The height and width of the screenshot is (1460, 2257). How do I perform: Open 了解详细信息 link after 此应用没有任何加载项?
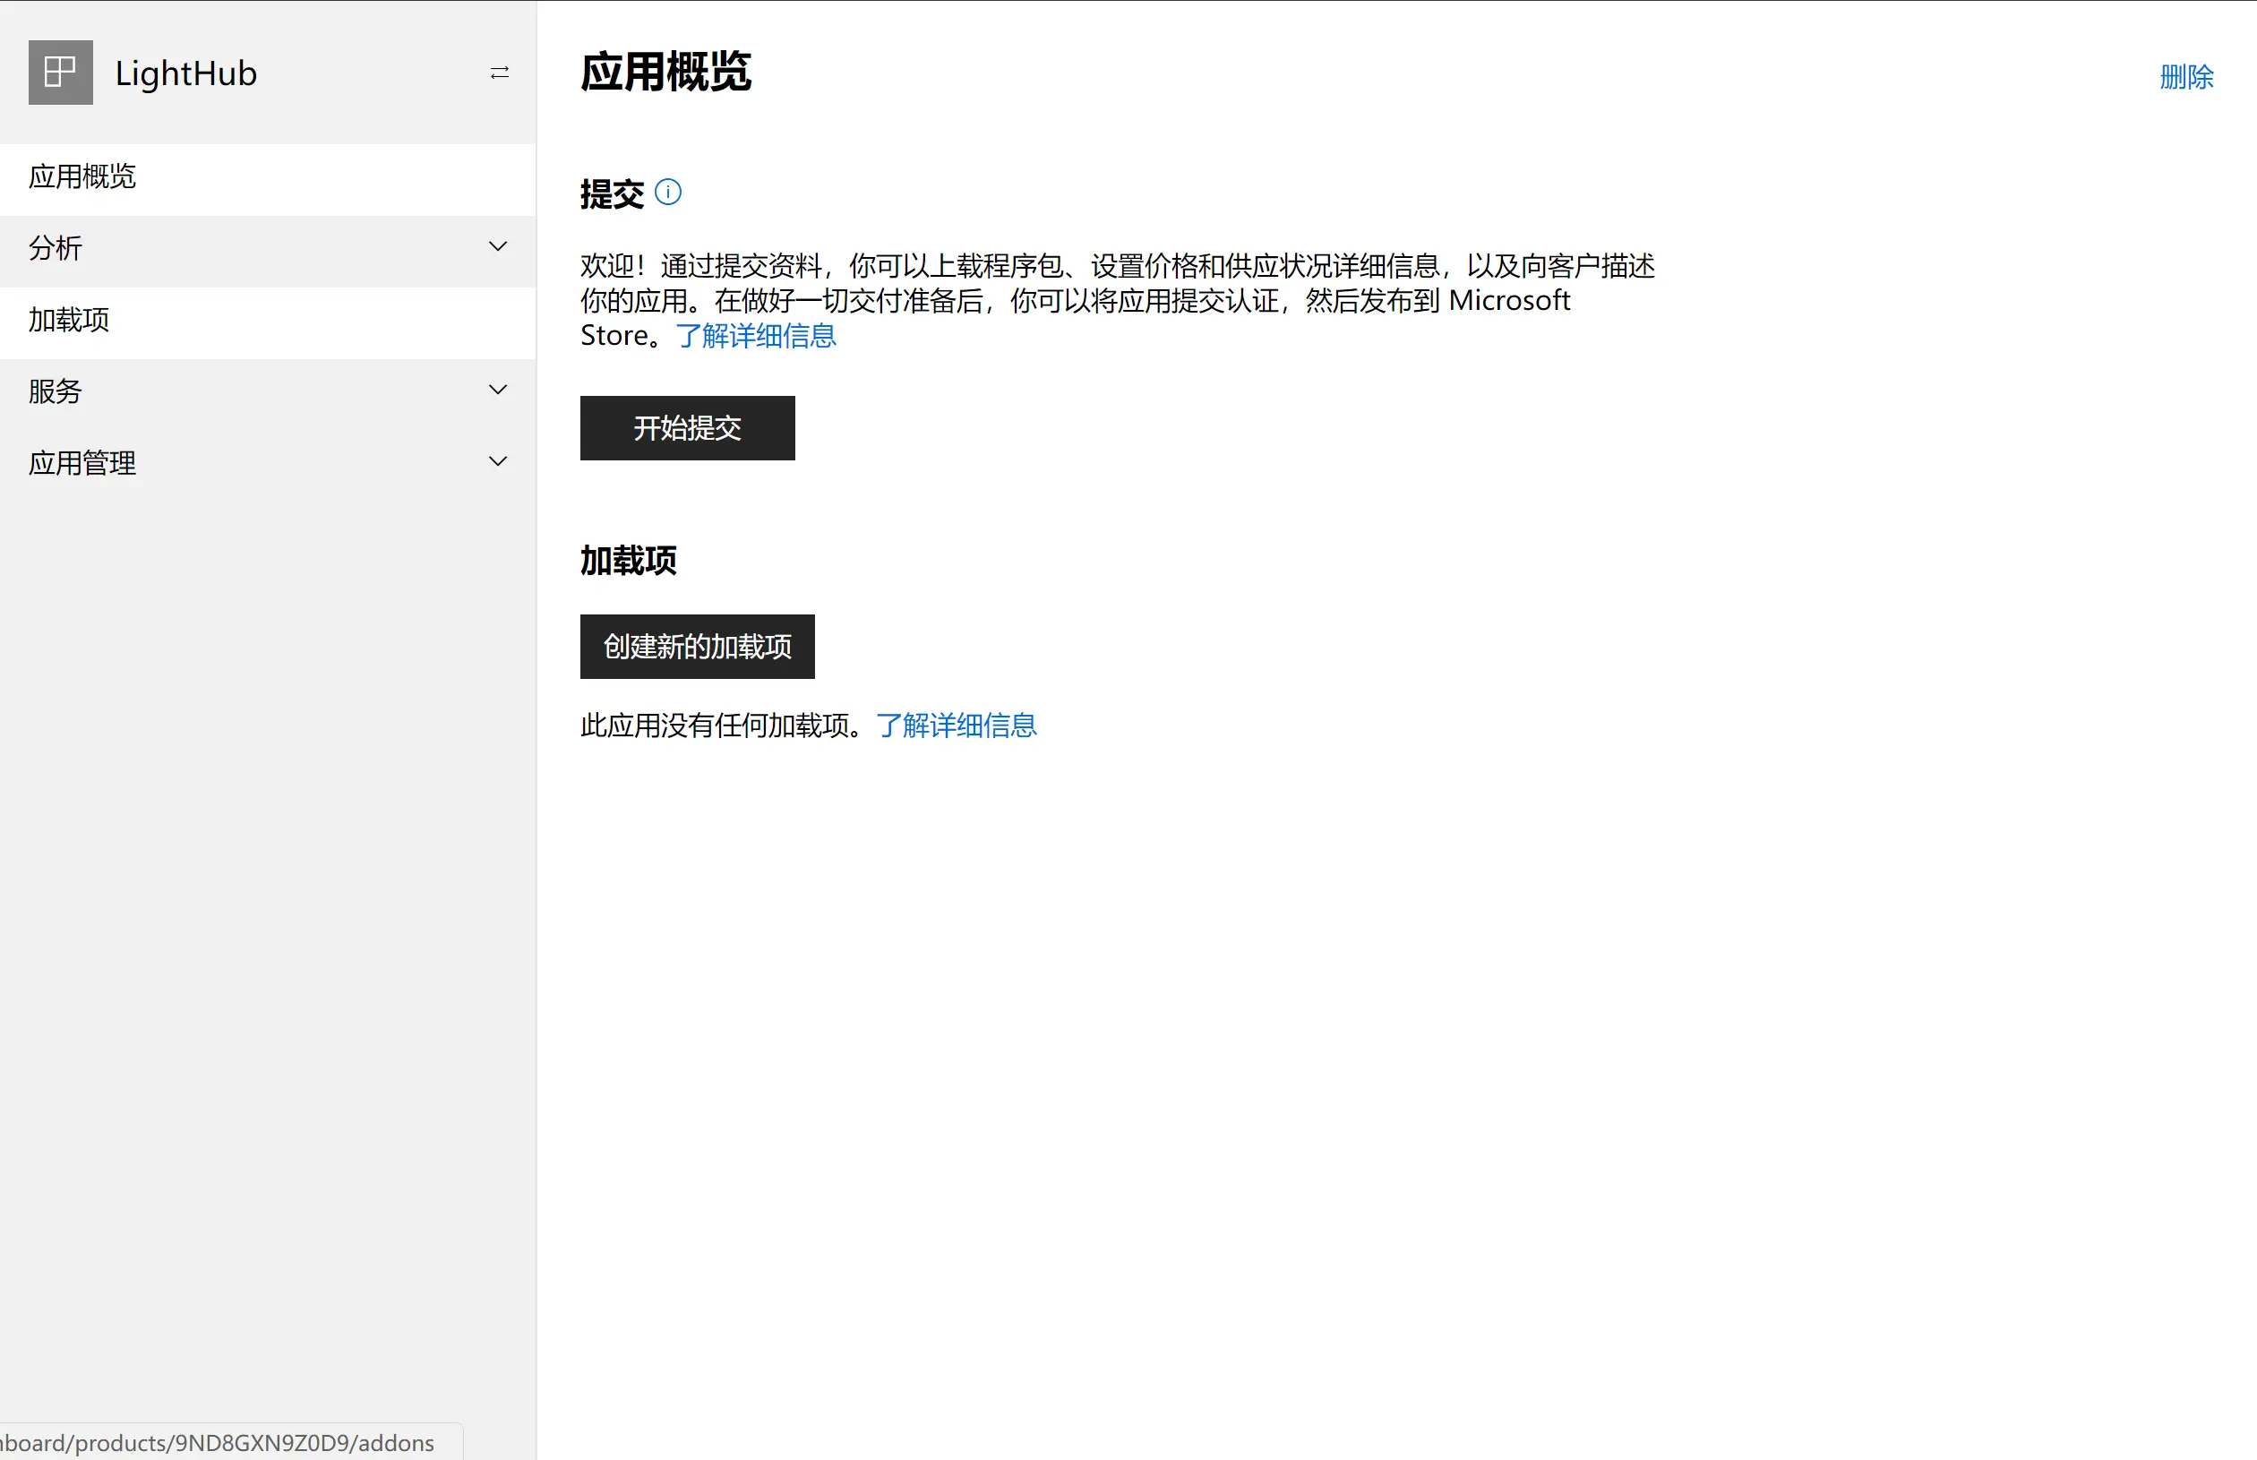coord(956,726)
